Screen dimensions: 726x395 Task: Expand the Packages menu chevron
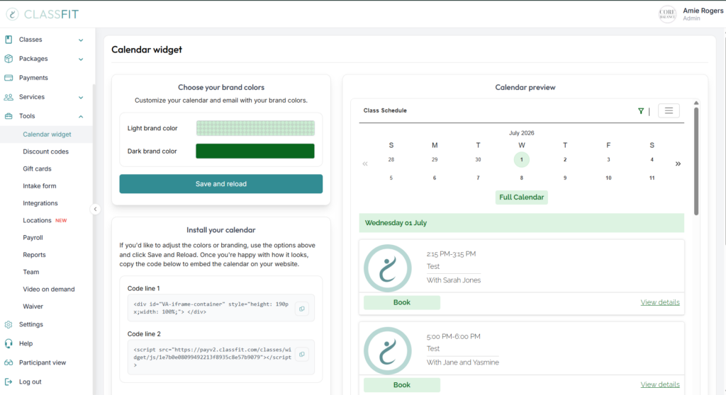click(x=81, y=59)
